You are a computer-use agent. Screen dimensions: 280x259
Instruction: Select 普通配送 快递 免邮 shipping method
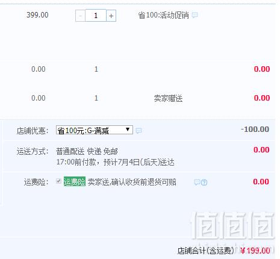(x=87, y=151)
